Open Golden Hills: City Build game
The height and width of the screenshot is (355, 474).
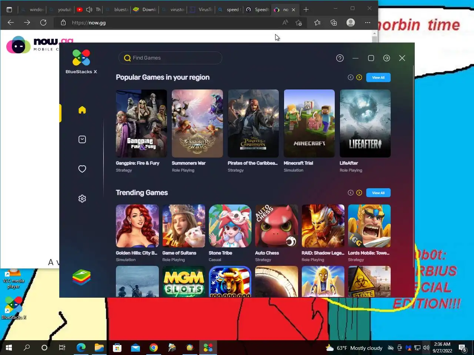[137, 226]
